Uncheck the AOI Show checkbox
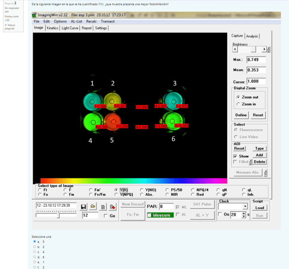Screen dimensions: 289x269 [x=235, y=156]
